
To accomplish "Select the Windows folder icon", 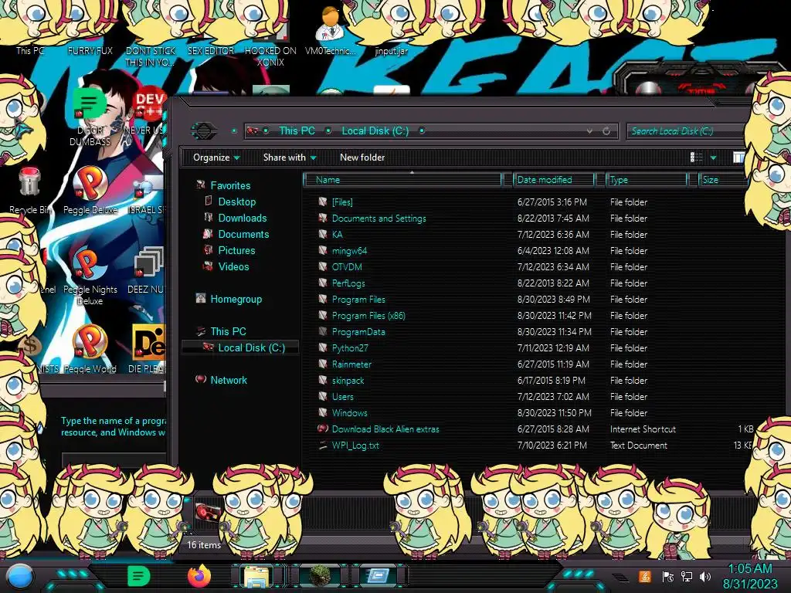I will (x=323, y=412).
